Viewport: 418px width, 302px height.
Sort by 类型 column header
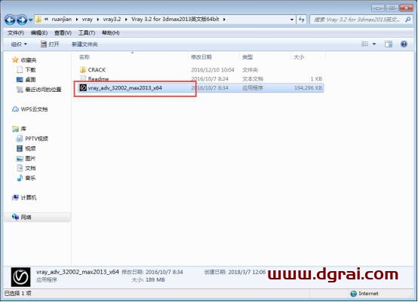247,57
